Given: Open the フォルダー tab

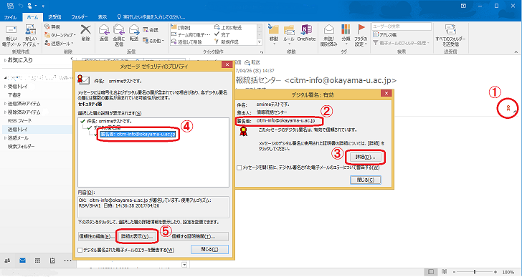Looking at the screenshot, I should [x=79, y=17].
